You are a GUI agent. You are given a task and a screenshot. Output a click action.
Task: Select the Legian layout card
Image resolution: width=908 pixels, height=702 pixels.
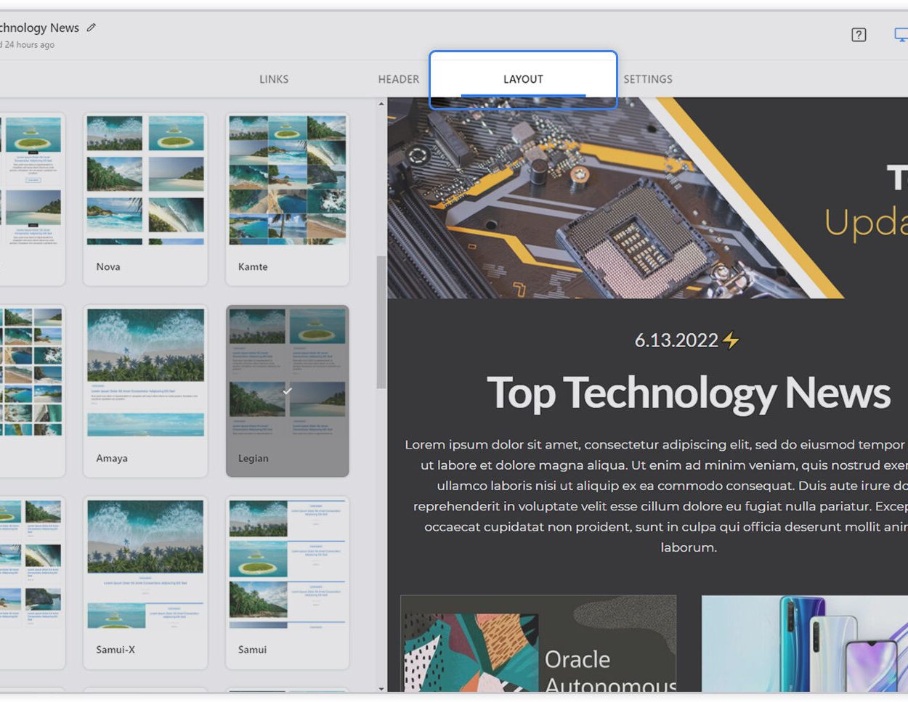click(288, 391)
